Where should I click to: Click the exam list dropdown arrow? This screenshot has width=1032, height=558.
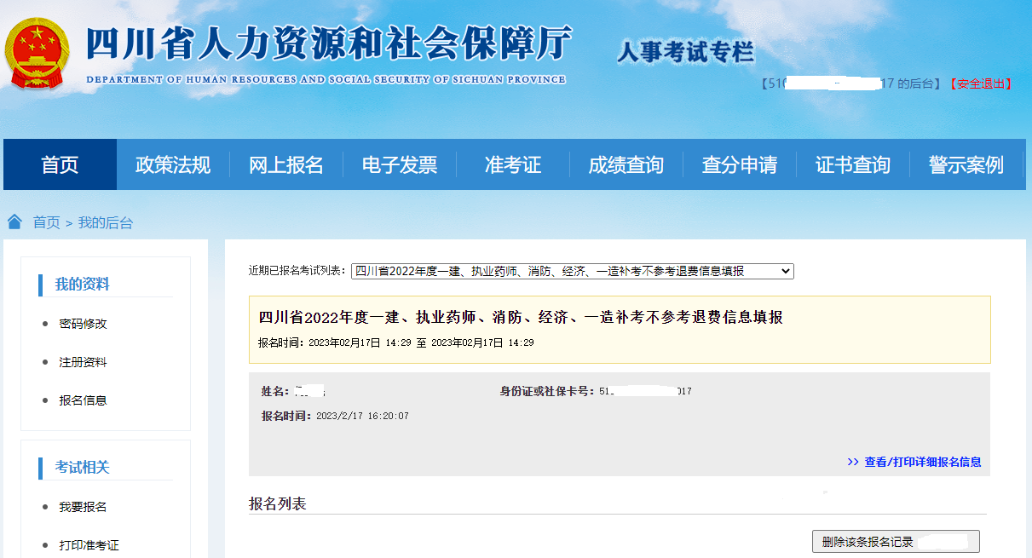[x=785, y=270]
